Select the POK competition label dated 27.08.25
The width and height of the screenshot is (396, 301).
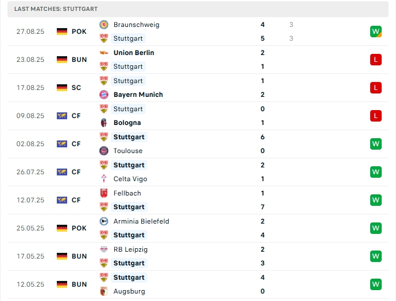(79, 32)
